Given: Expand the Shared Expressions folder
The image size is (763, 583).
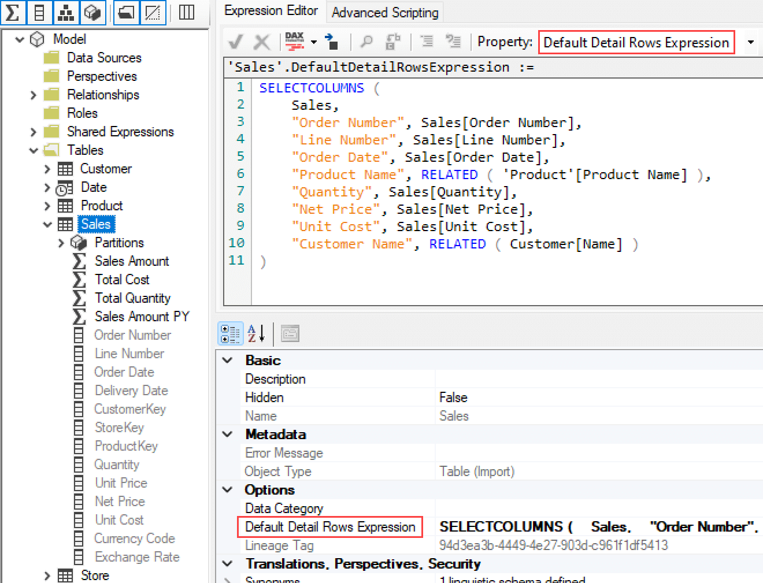Looking at the screenshot, I should [x=33, y=132].
